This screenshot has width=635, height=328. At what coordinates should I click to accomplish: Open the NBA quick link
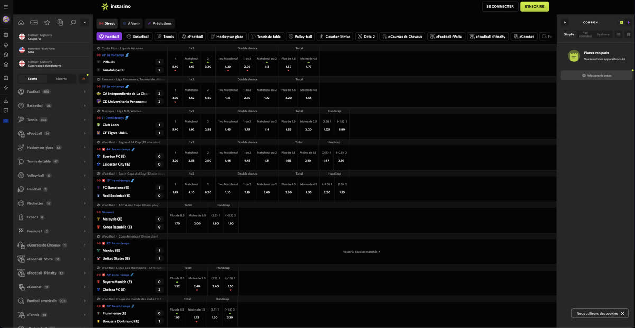pyautogui.click(x=51, y=50)
